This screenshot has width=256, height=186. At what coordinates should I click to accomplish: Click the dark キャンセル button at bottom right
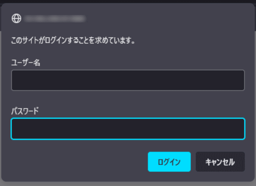click(220, 162)
